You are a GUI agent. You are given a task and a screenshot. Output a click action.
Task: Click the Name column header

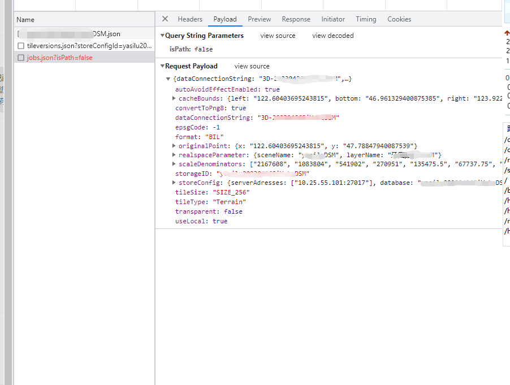(84, 20)
